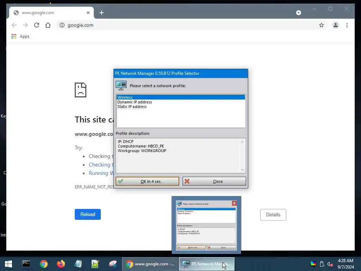The height and width of the screenshot is (271, 361).
Task: Select the www.google.com tab
Action: (x=51, y=13)
